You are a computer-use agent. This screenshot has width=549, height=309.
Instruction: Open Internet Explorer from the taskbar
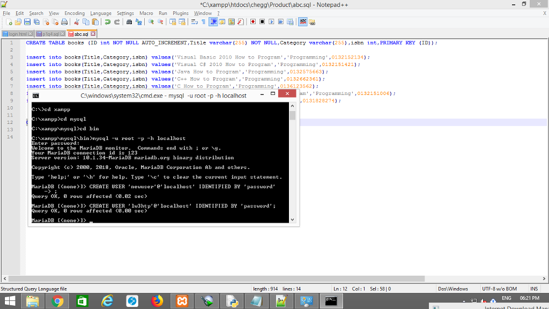coord(107,301)
